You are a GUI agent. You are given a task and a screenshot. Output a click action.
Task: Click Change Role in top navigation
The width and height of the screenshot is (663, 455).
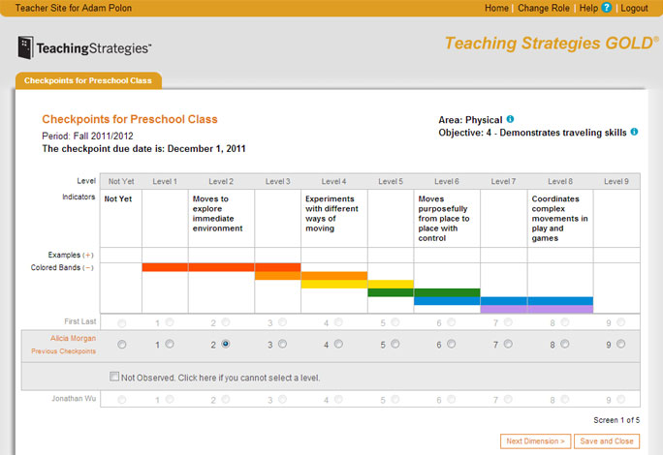tap(544, 8)
